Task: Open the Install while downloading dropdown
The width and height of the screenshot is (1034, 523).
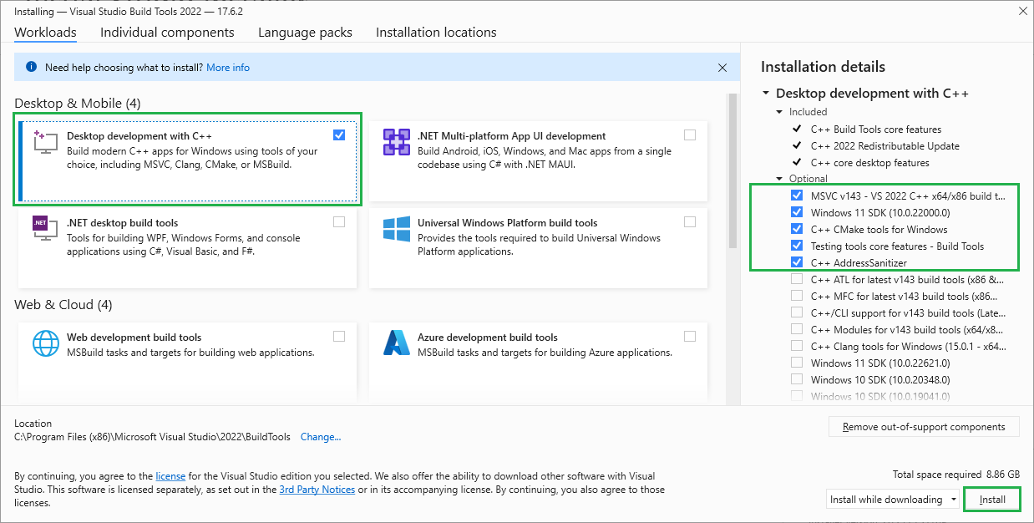Action: 892,500
